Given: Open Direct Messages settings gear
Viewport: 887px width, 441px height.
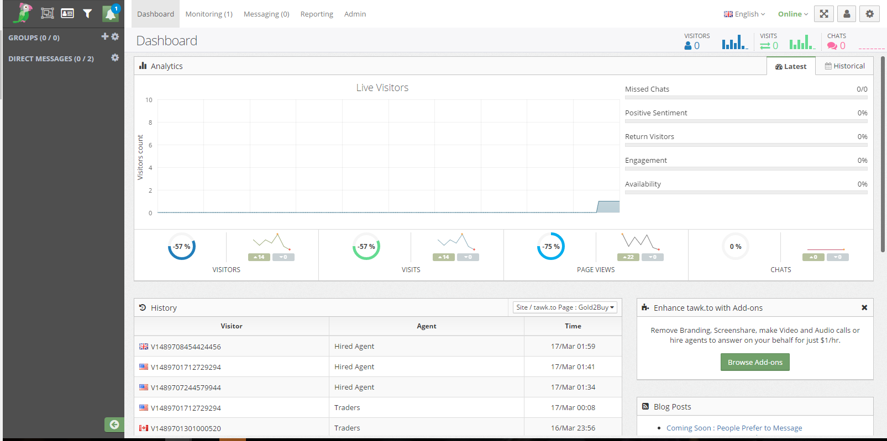Looking at the screenshot, I should 115,57.
